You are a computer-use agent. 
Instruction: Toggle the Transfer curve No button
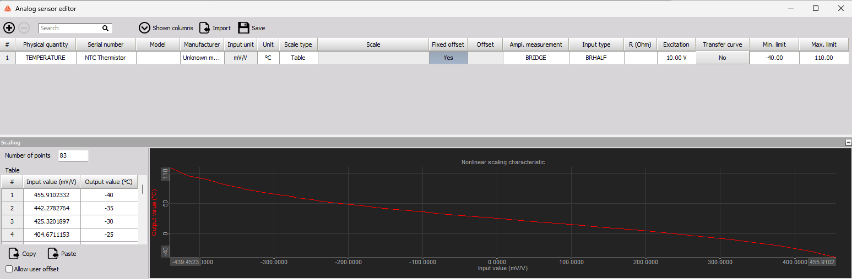[722, 58]
